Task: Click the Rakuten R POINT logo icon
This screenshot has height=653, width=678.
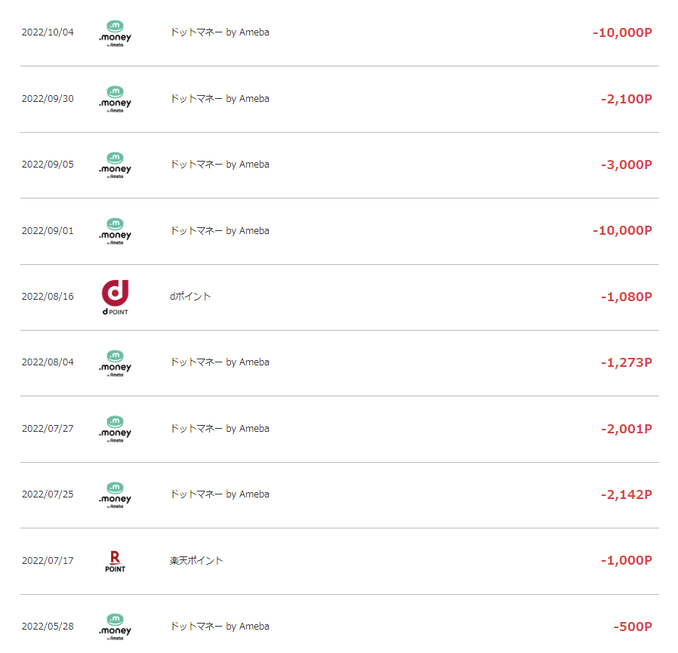Action: pyautogui.click(x=115, y=561)
